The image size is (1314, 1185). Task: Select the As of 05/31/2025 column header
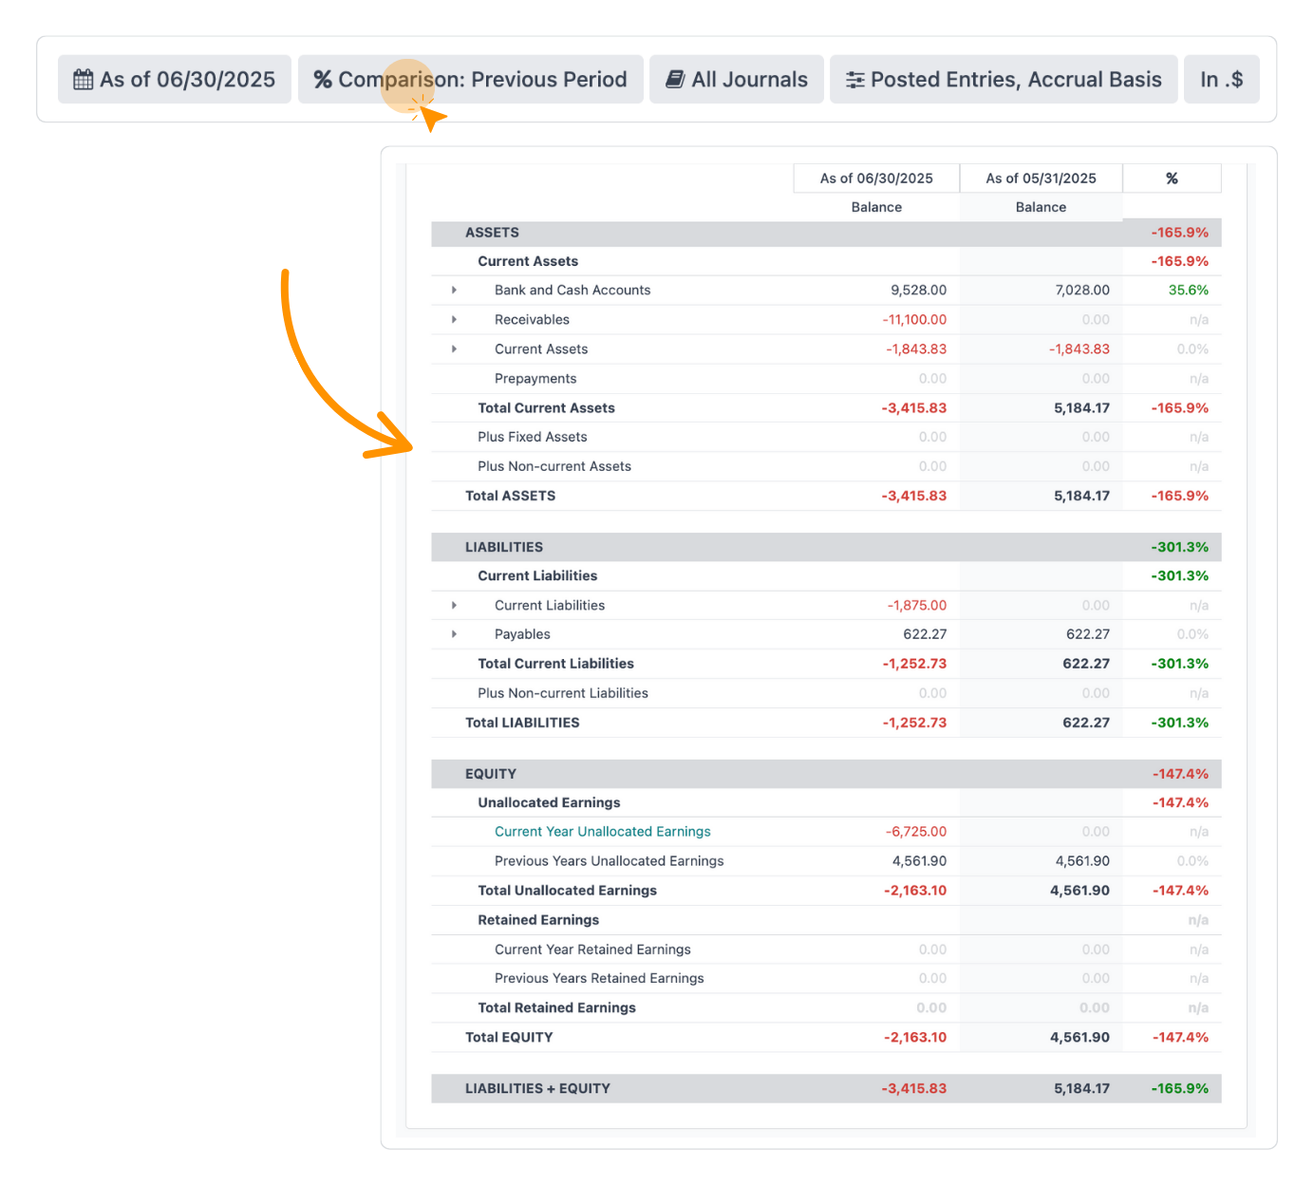[x=1040, y=178]
